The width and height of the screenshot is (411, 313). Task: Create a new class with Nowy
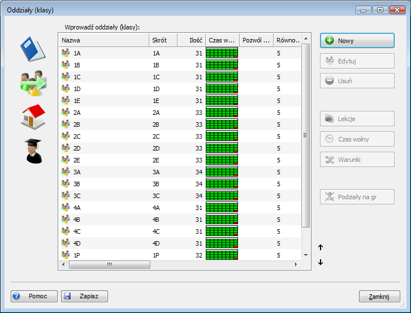pyautogui.click(x=357, y=40)
